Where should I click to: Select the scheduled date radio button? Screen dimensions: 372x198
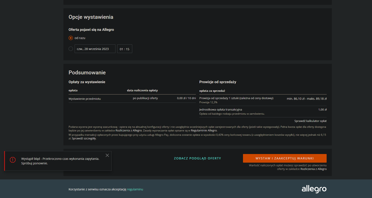[x=71, y=49]
